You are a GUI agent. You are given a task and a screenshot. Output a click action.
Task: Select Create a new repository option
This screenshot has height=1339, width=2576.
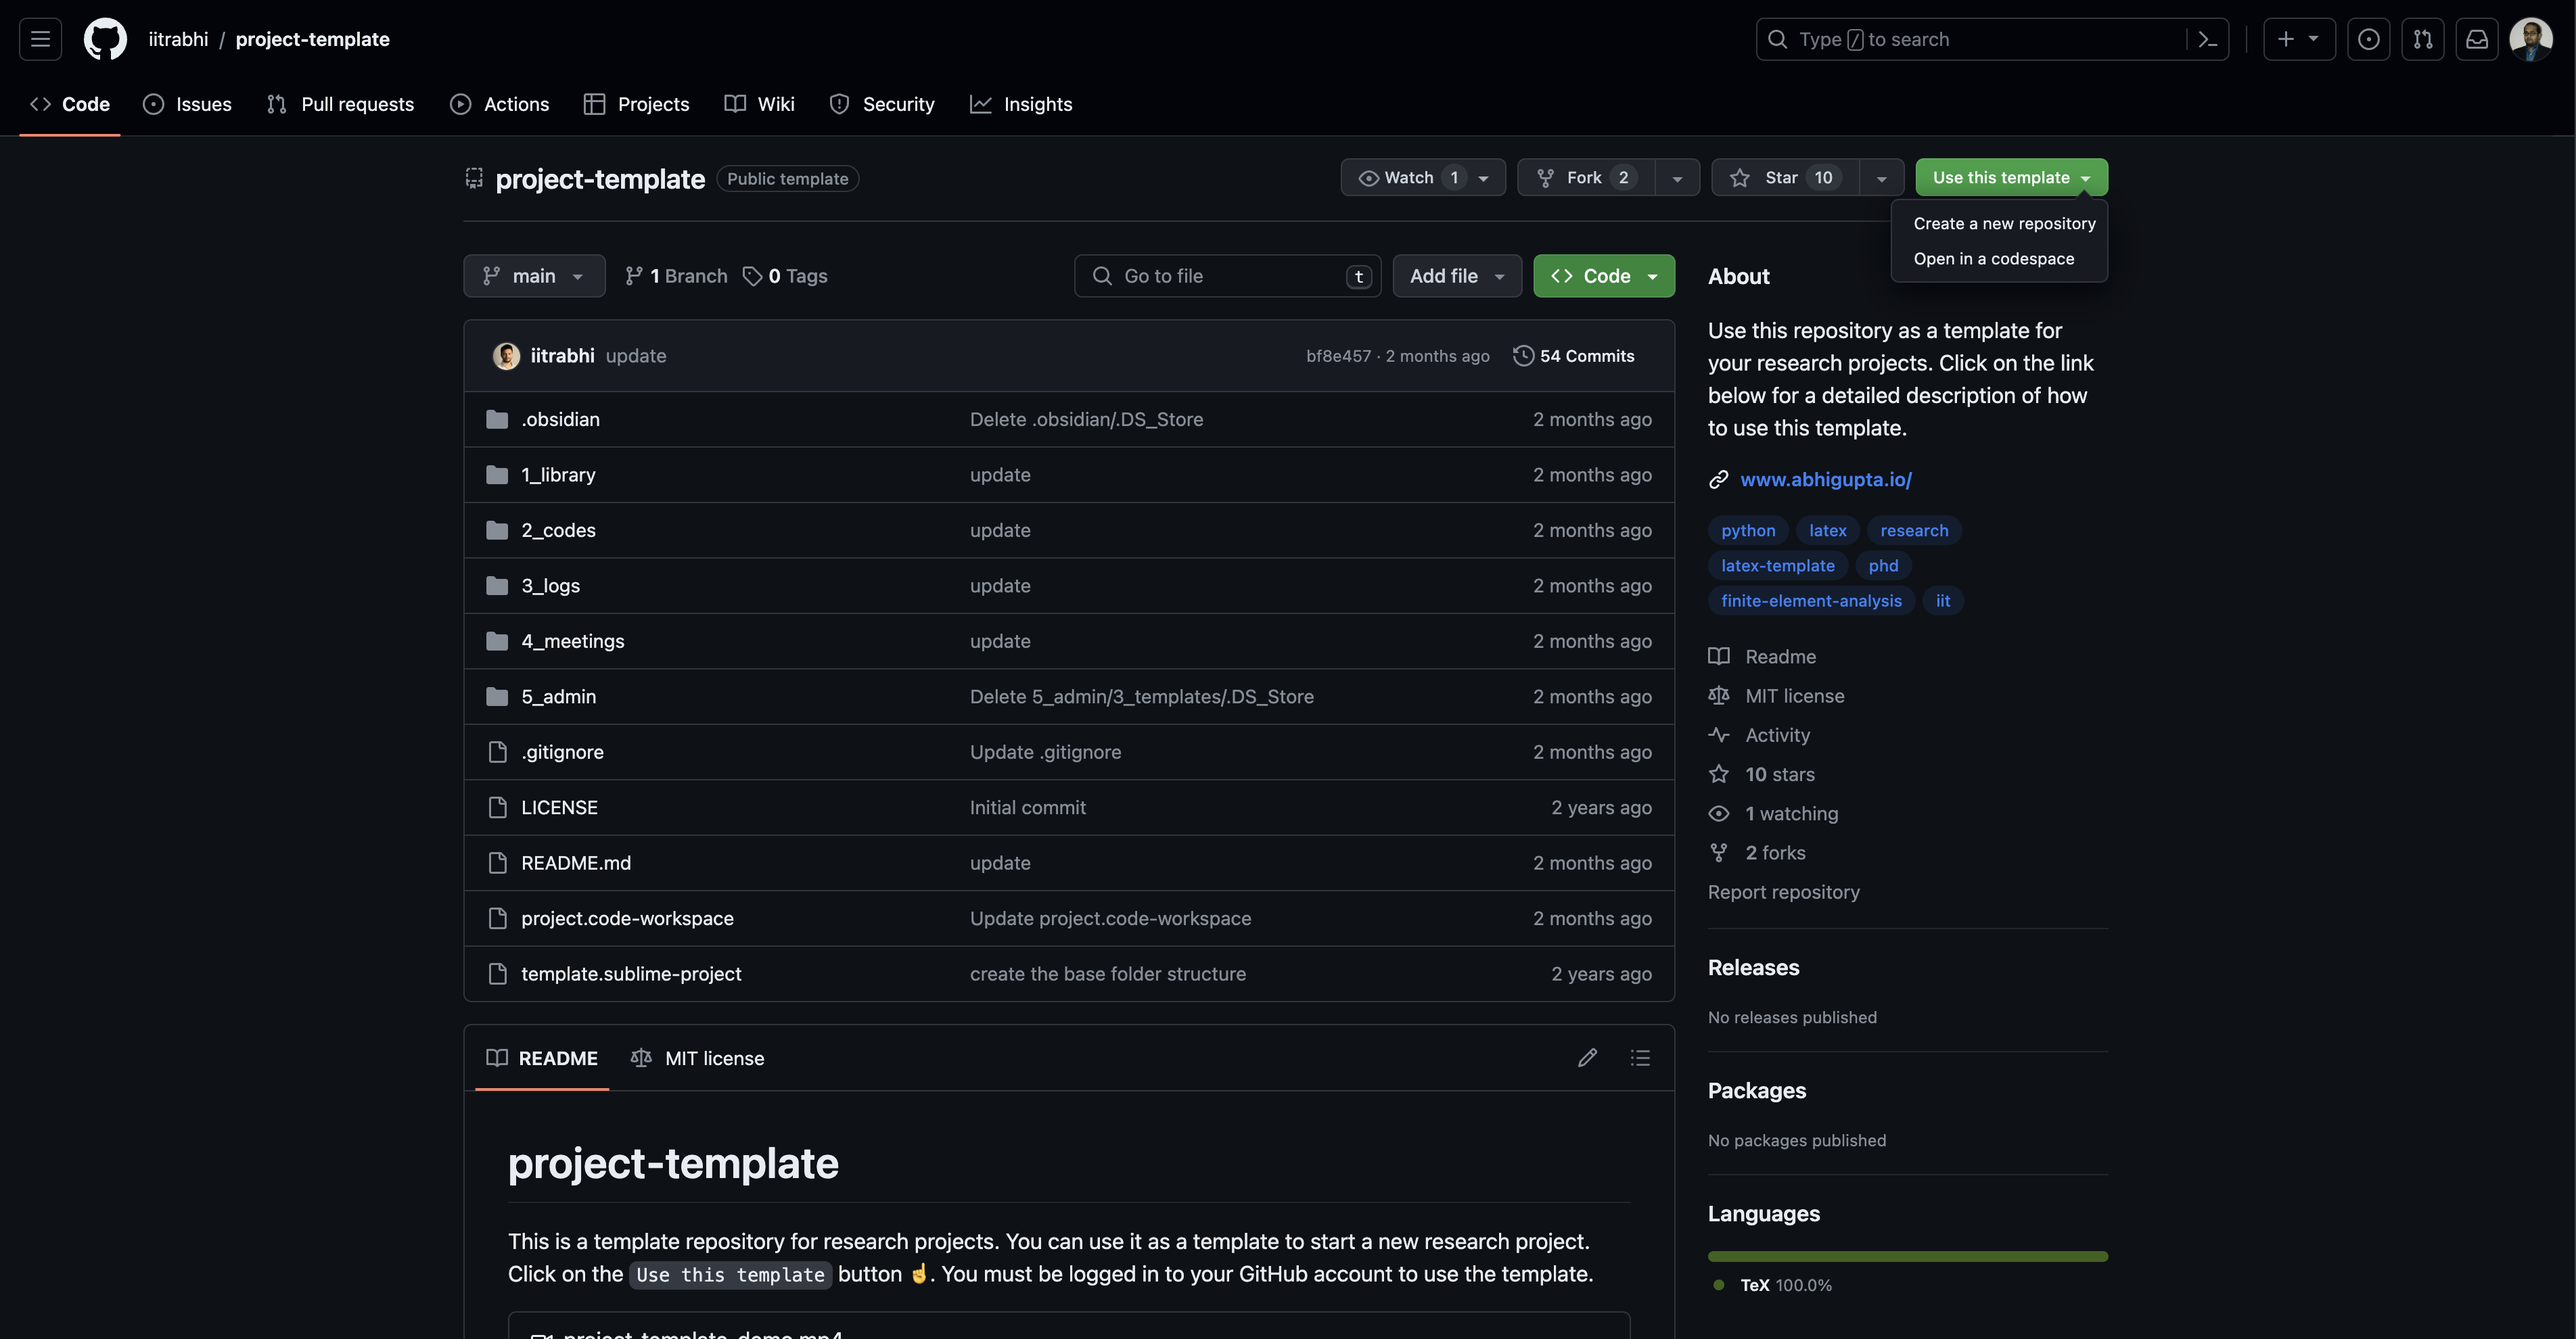point(2004,224)
